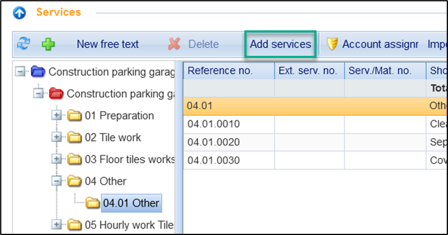Click the Ext. serv. no. column header
Viewport: 448px width, 235px height.
pos(309,71)
